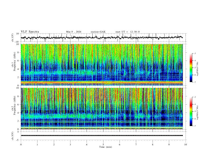Click the ch.3 flat voltage trace
Screen dimensions: 209x162
102,136
